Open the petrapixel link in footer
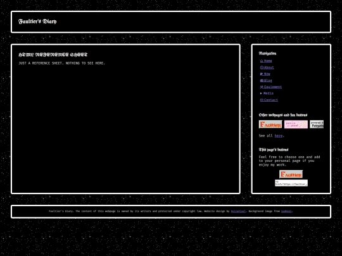The width and height of the screenshot is (342, 256). point(238,211)
